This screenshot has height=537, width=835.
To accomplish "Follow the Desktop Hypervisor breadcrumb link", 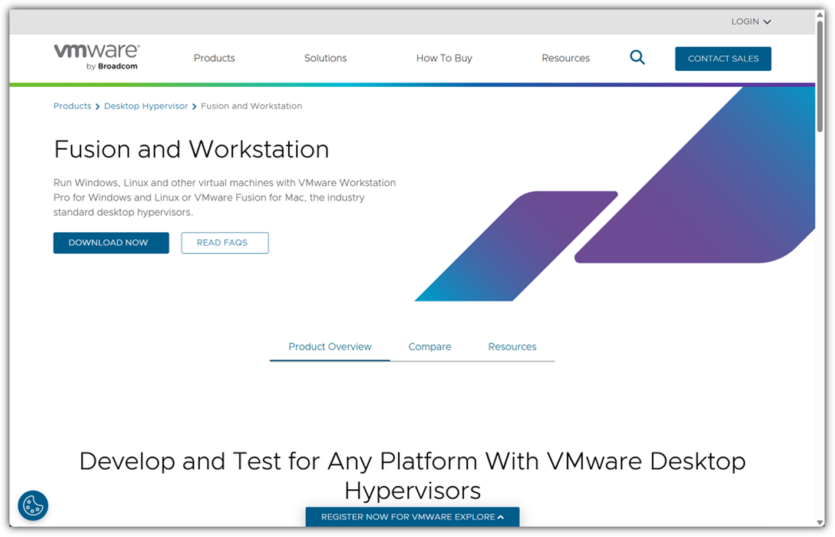I will point(146,106).
